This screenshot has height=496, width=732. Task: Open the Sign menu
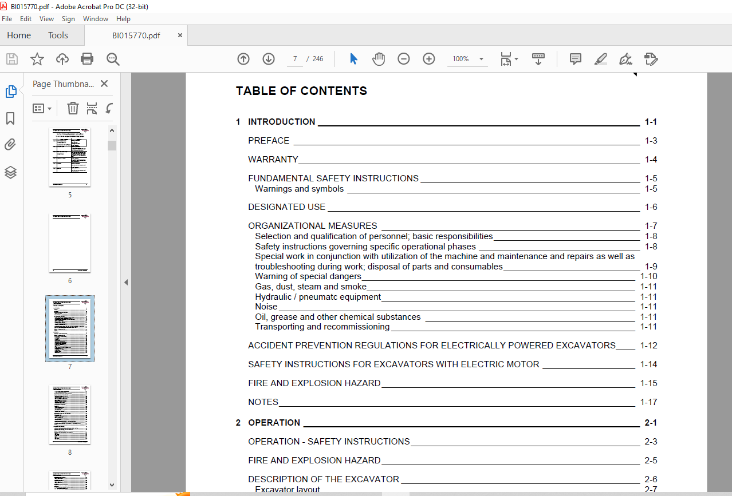pyautogui.click(x=68, y=19)
